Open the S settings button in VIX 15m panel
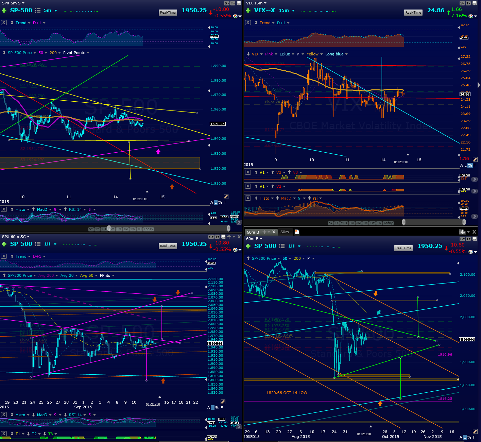Screen dimensions: 481x442 tap(462, 3)
